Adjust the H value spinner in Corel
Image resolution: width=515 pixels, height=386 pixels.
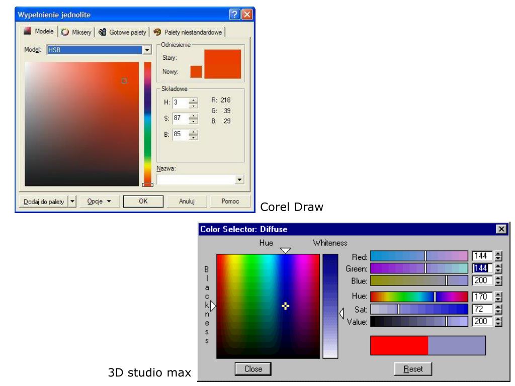click(194, 103)
